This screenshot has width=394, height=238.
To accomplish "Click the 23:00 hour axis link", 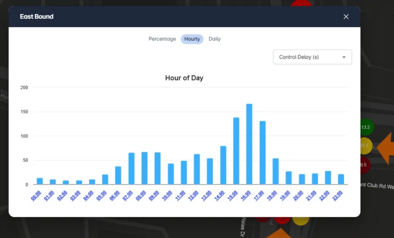I will tap(337, 195).
